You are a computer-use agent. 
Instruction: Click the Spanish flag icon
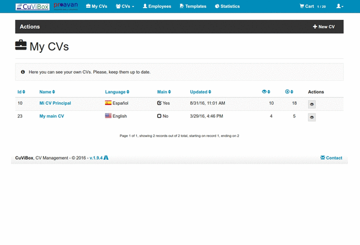click(108, 103)
